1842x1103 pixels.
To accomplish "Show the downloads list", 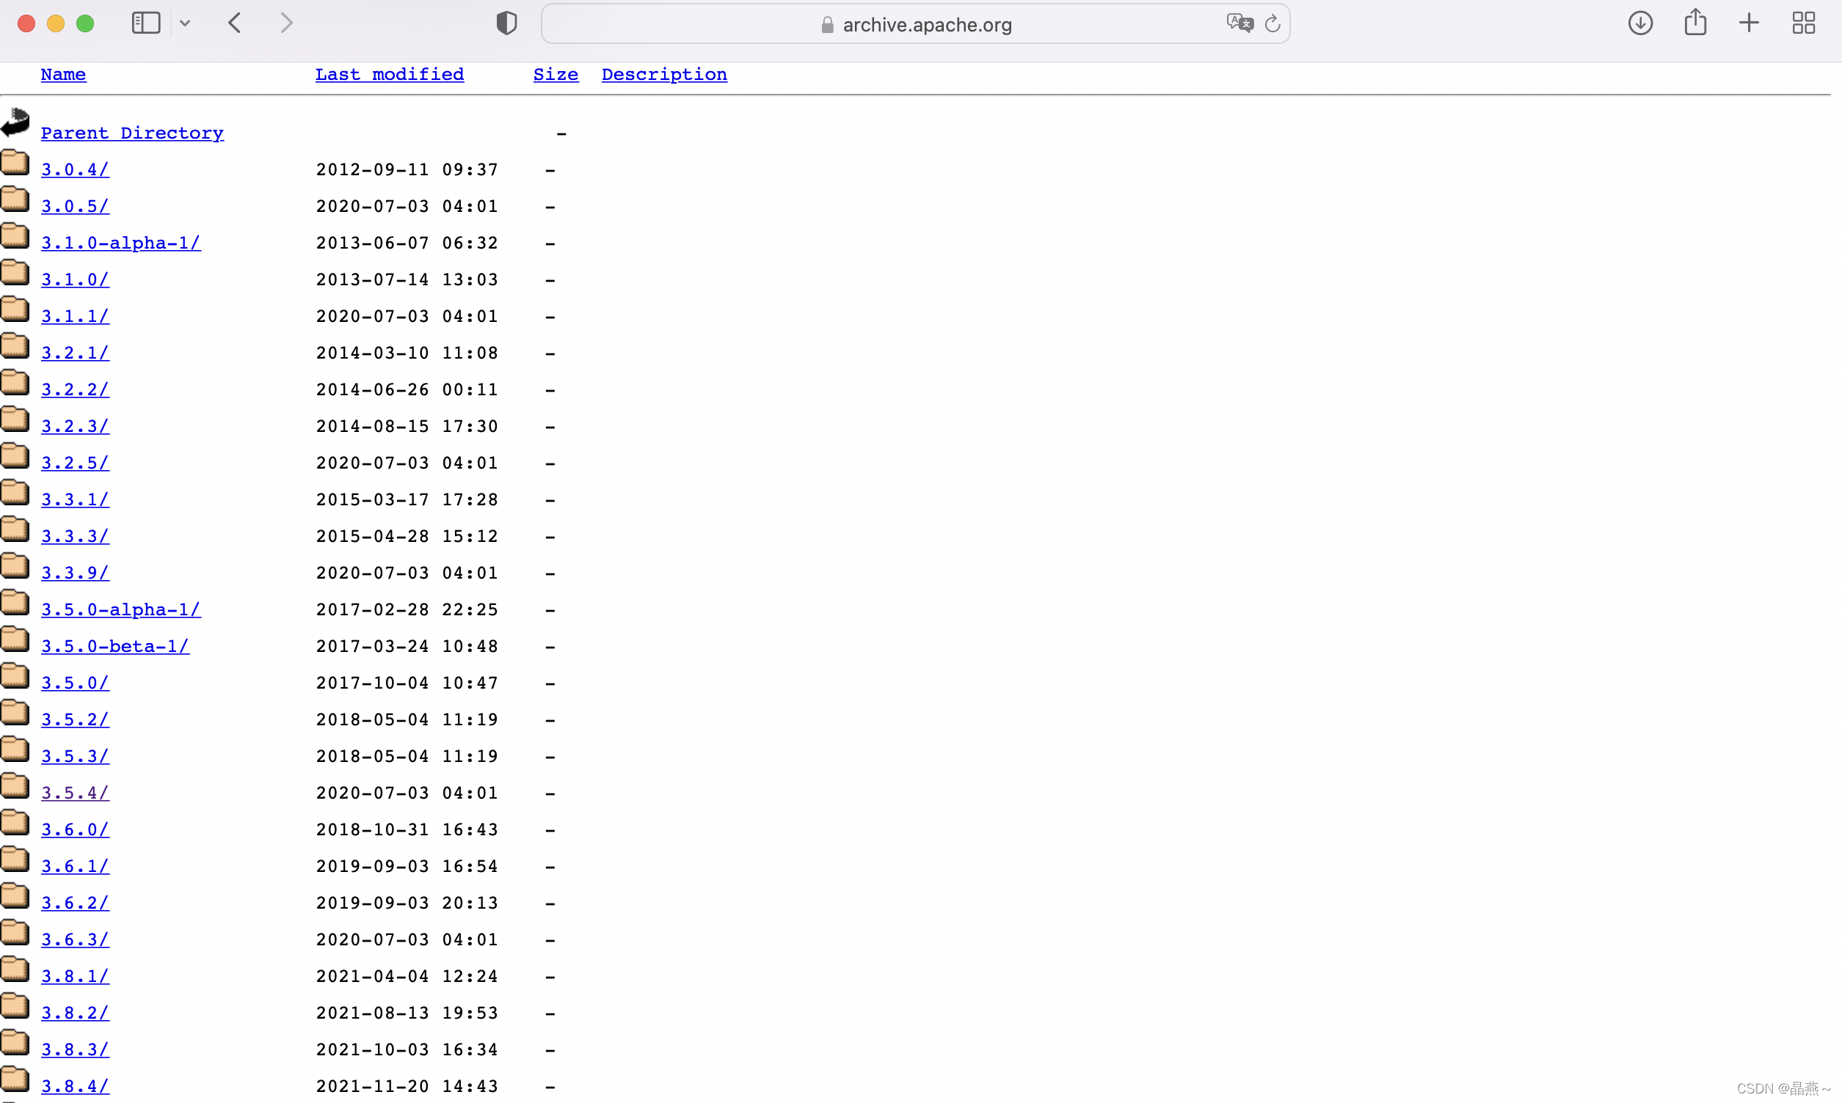I will pyautogui.click(x=1639, y=23).
